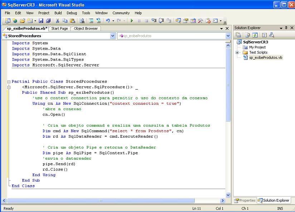Viewport: 295px width, 212px height.
Task: Undo the last action with blue arrow
Action: click(108, 20)
